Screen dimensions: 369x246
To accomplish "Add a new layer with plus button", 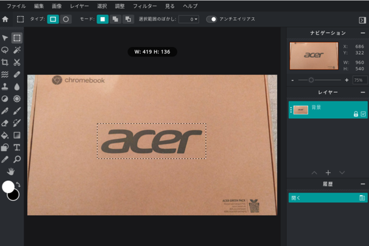I will point(328,173).
